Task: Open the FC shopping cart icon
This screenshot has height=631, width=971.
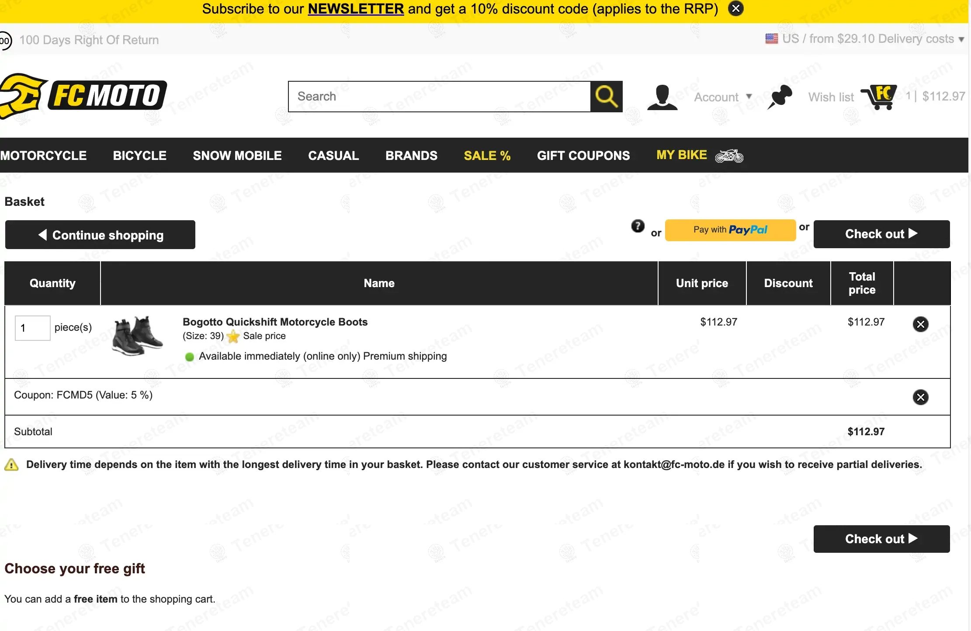Action: [879, 97]
